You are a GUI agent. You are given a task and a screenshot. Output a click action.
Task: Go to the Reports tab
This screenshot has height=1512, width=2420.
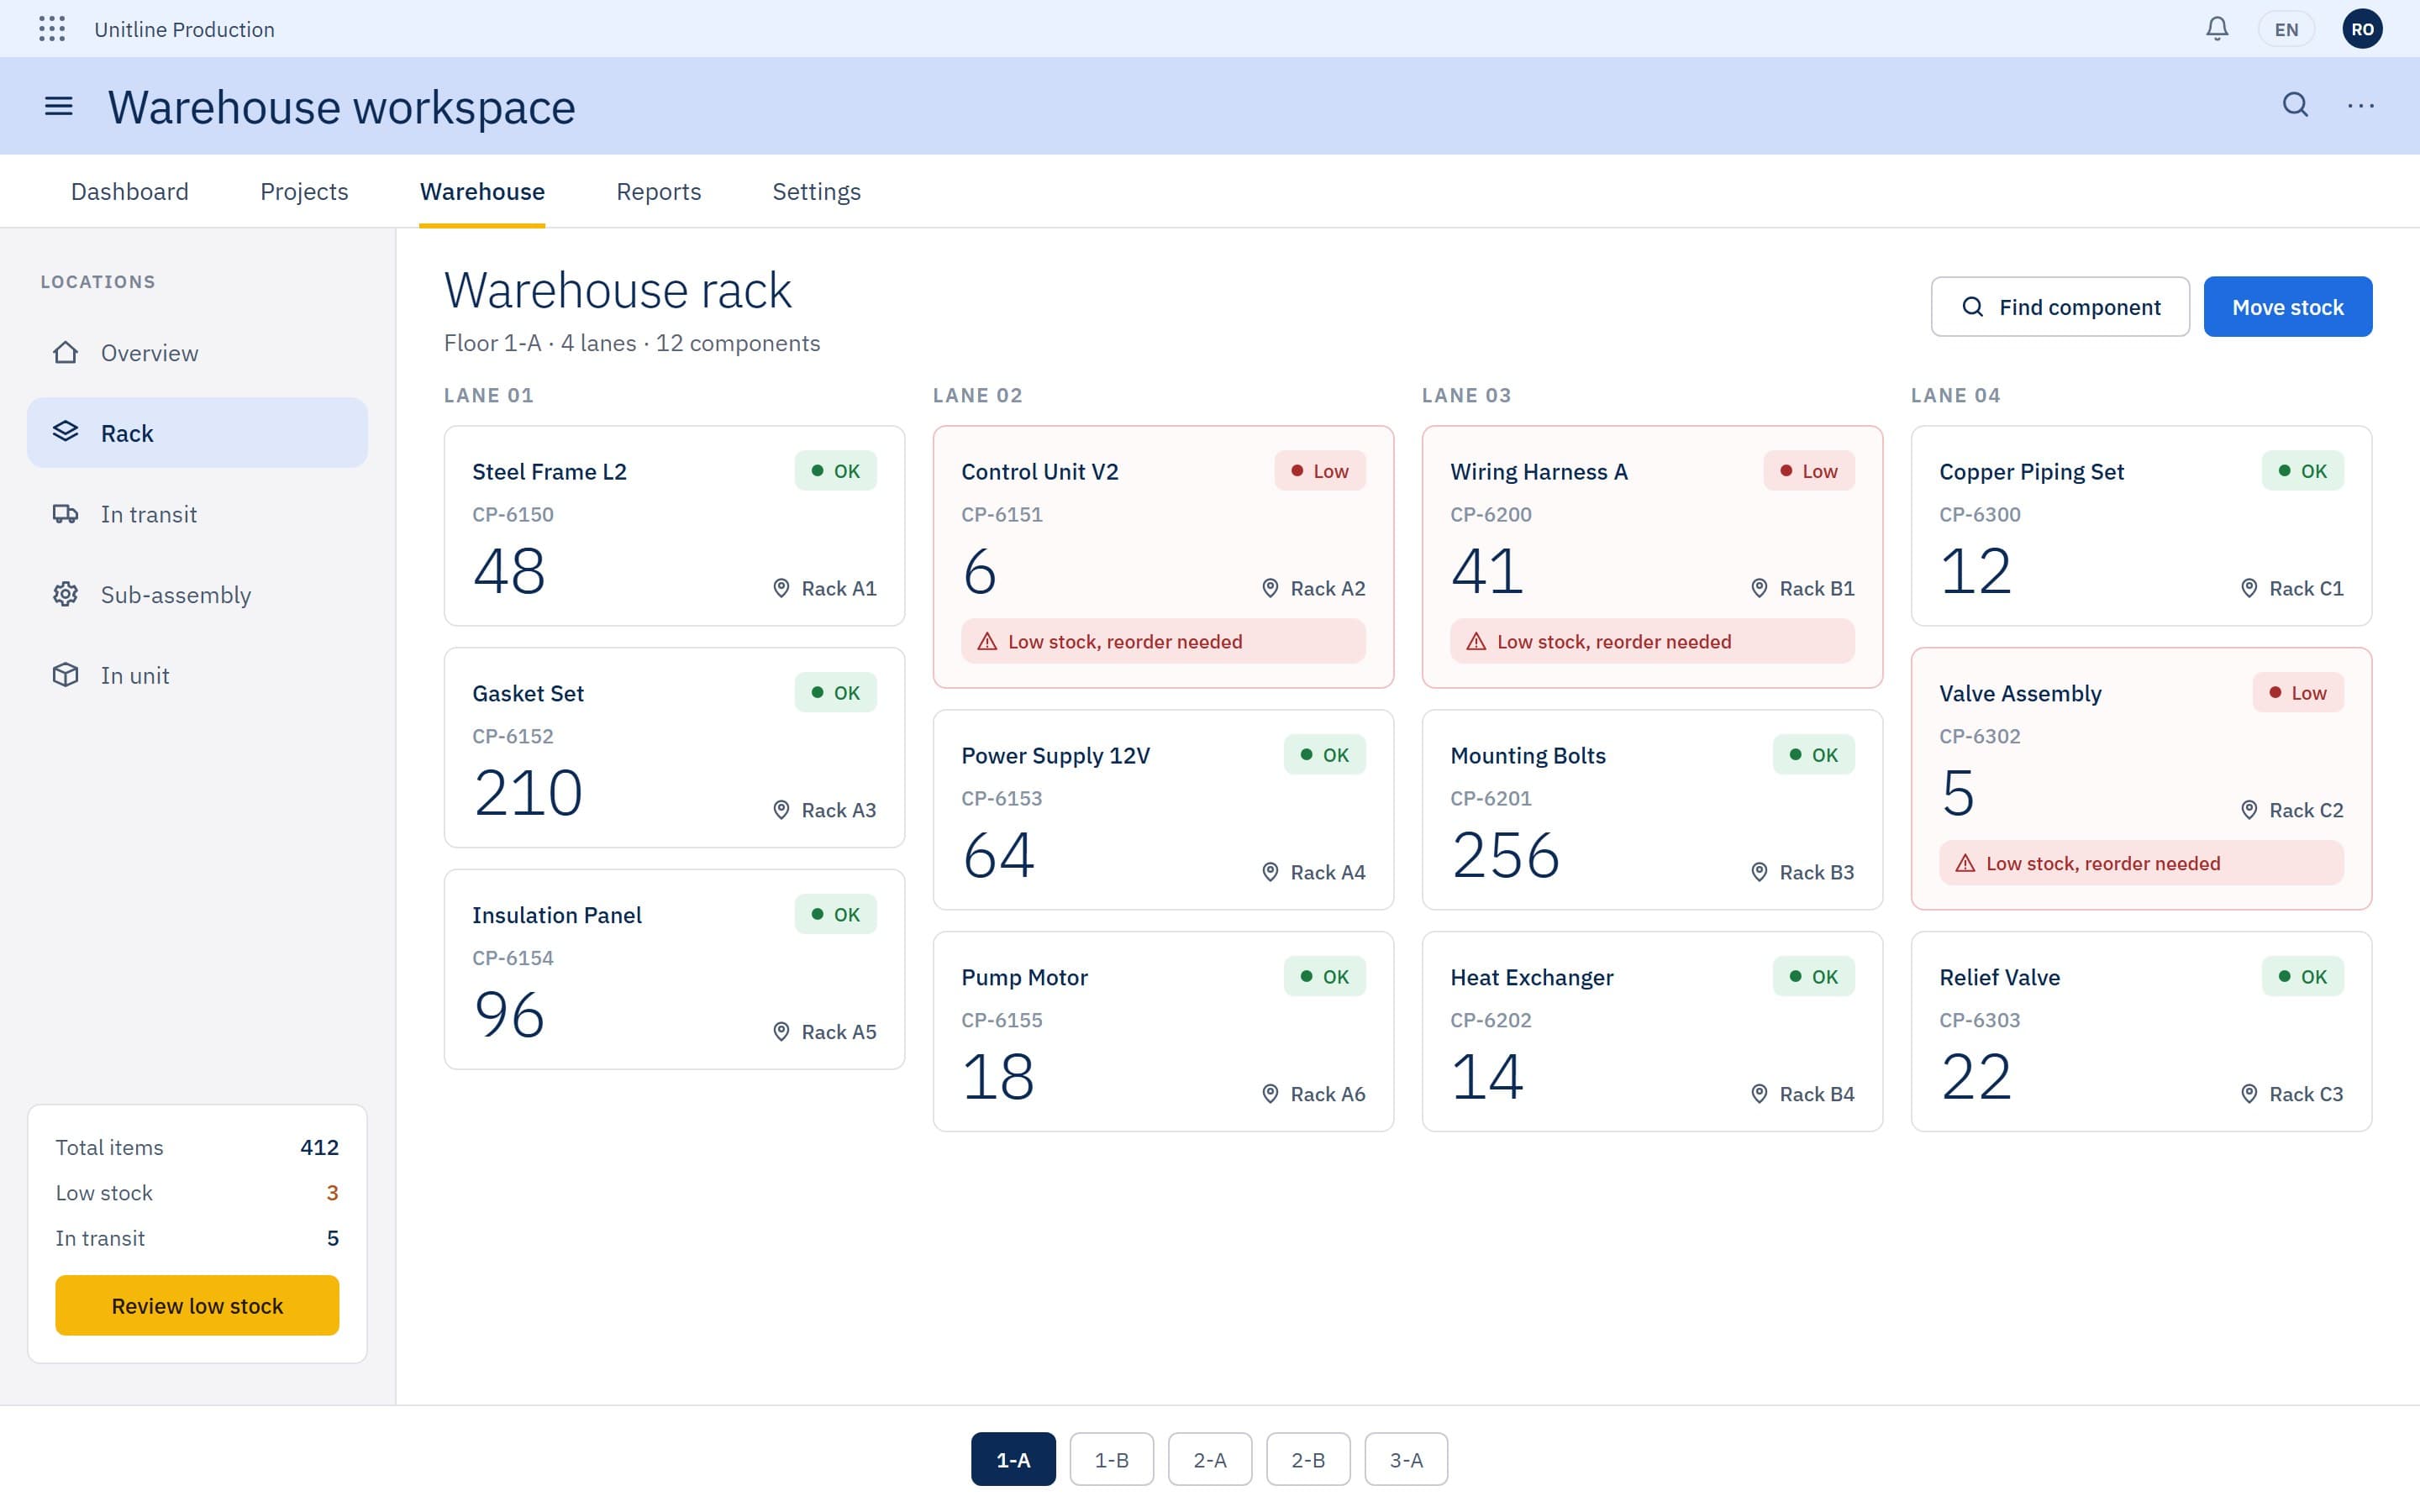(659, 191)
